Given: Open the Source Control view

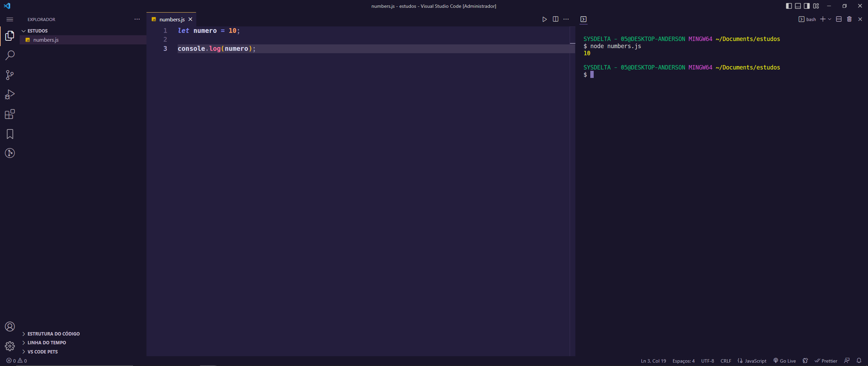Looking at the screenshot, I should (10, 75).
